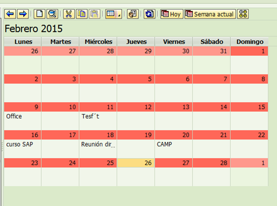Select day 13 header
This screenshot has height=206, width=277.
click(174, 107)
